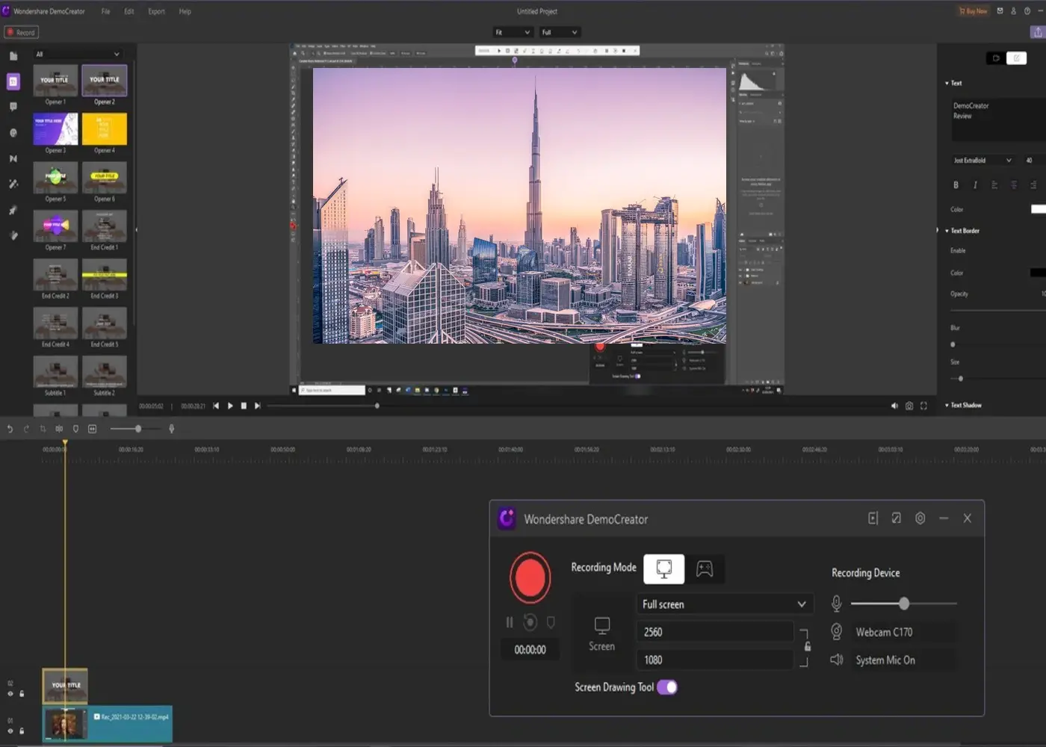Select the Opener 4 yellow title thumbnail
This screenshot has width=1046, height=747.
tap(104, 129)
